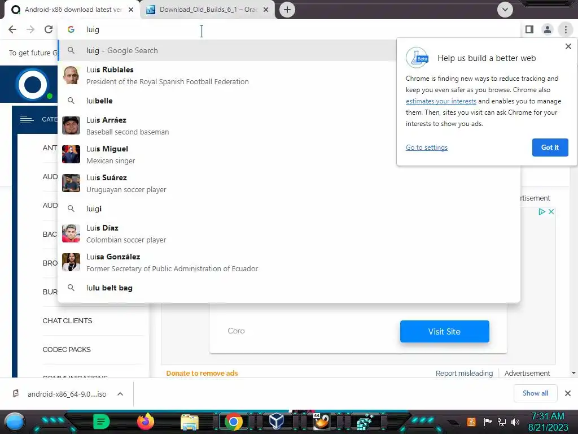Go back with the browser back arrow

pyautogui.click(x=12, y=29)
